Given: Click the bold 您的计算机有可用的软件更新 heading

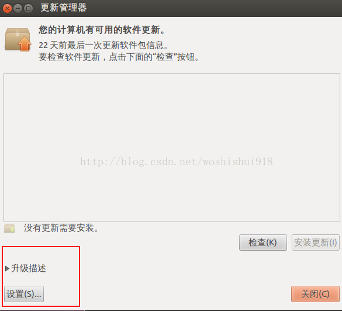Looking at the screenshot, I should pos(102,30).
